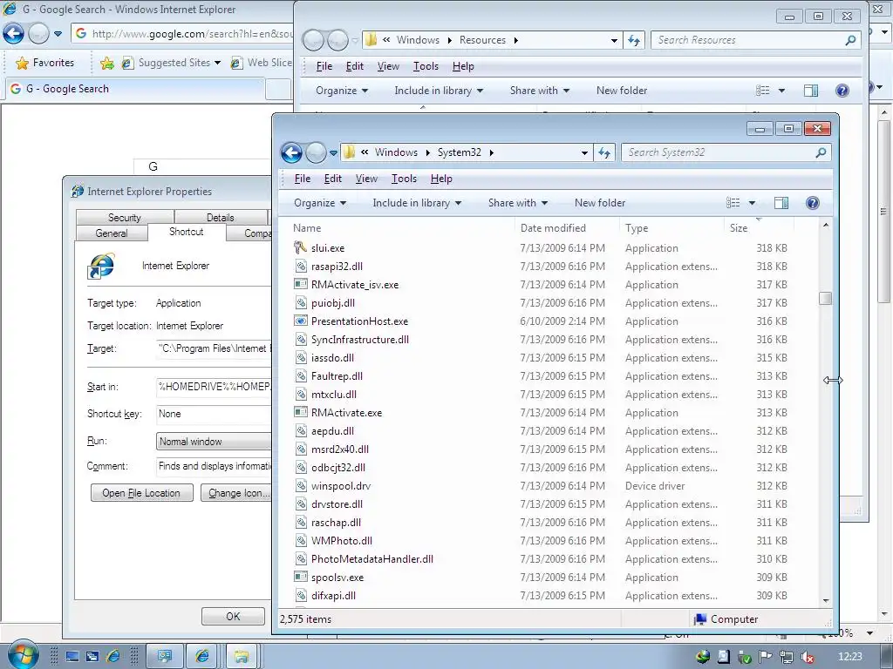Screen dimensions: 893x669
Task: Click the slui.exe key icon
Action: coord(300,247)
